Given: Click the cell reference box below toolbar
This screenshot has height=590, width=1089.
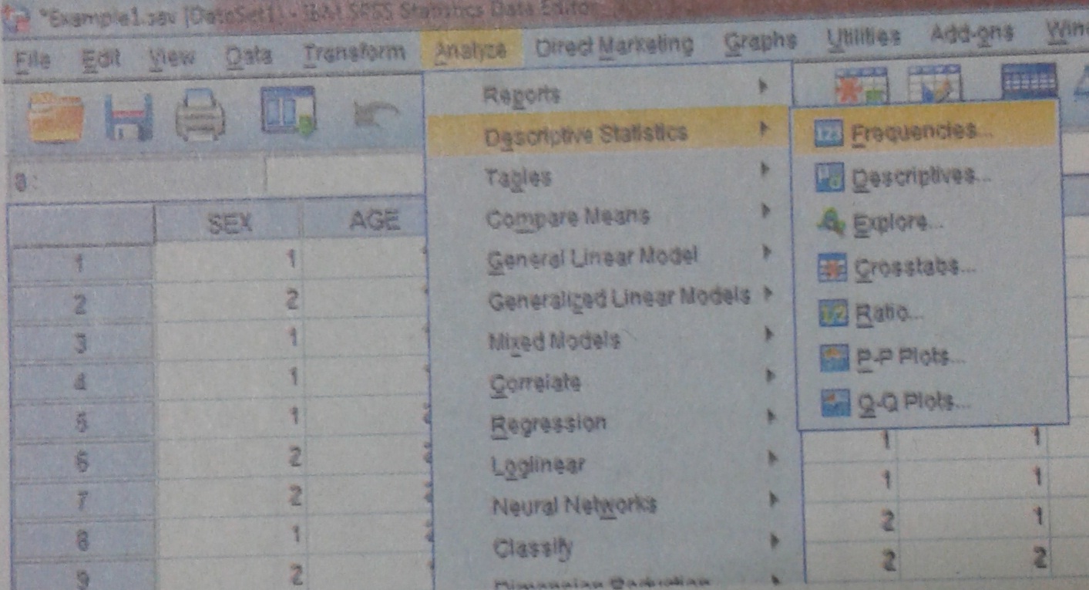Looking at the screenshot, I should 136,180.
